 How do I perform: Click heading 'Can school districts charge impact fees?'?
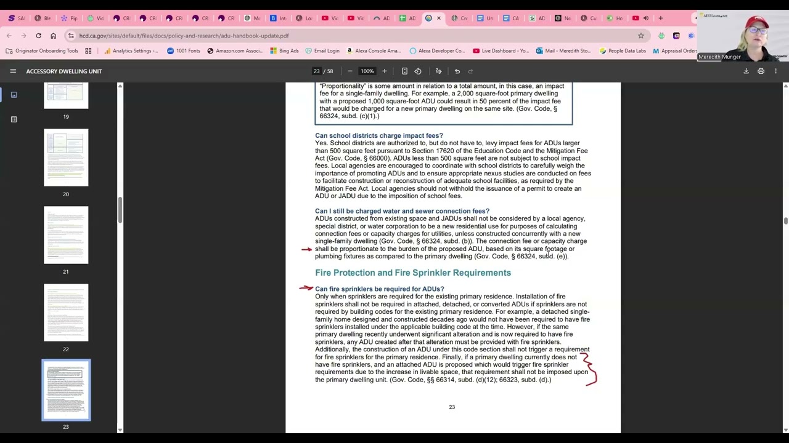[x=379, y=135]
